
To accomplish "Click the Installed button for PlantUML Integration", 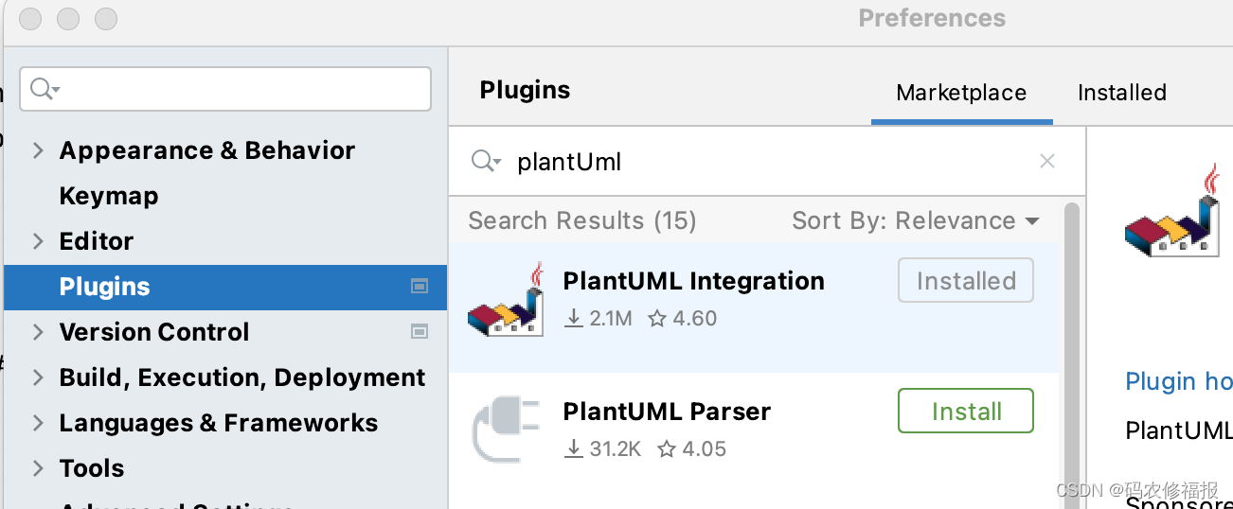I will [965, 281].
